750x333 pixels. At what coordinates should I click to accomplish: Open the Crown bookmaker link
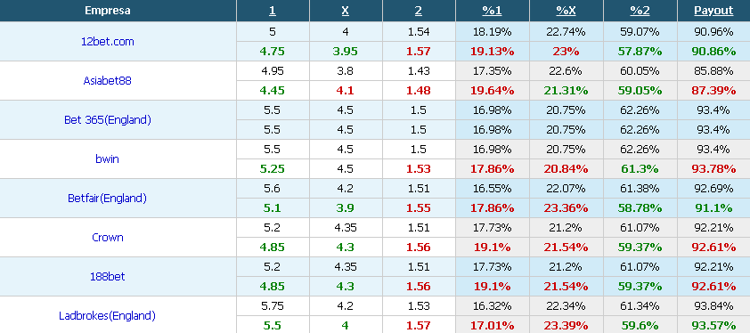coord(108,238)
